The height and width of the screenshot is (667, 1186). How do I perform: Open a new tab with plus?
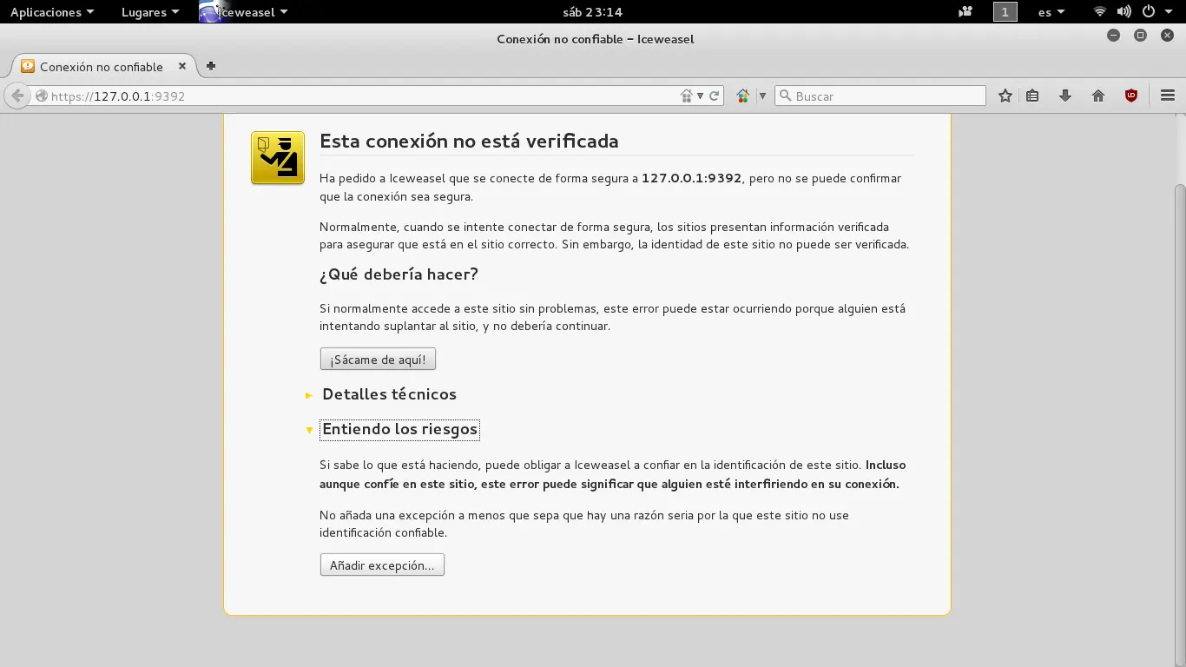[x=210, y=66]
